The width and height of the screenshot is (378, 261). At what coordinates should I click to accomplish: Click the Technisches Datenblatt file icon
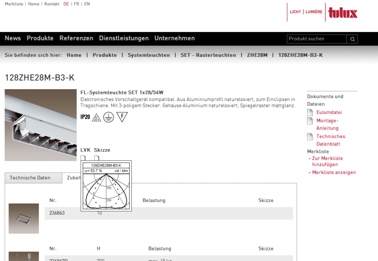pyautogui.click(x=310, y=137)
